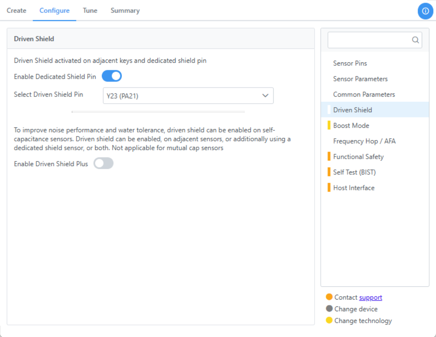
Task: Click the blue info icon button
Action: pyautogui.click(x=425, y=11)
